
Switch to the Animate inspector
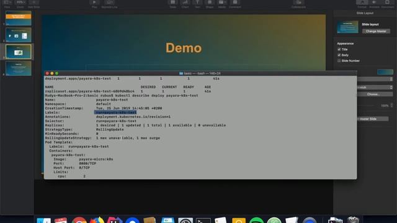374,3
